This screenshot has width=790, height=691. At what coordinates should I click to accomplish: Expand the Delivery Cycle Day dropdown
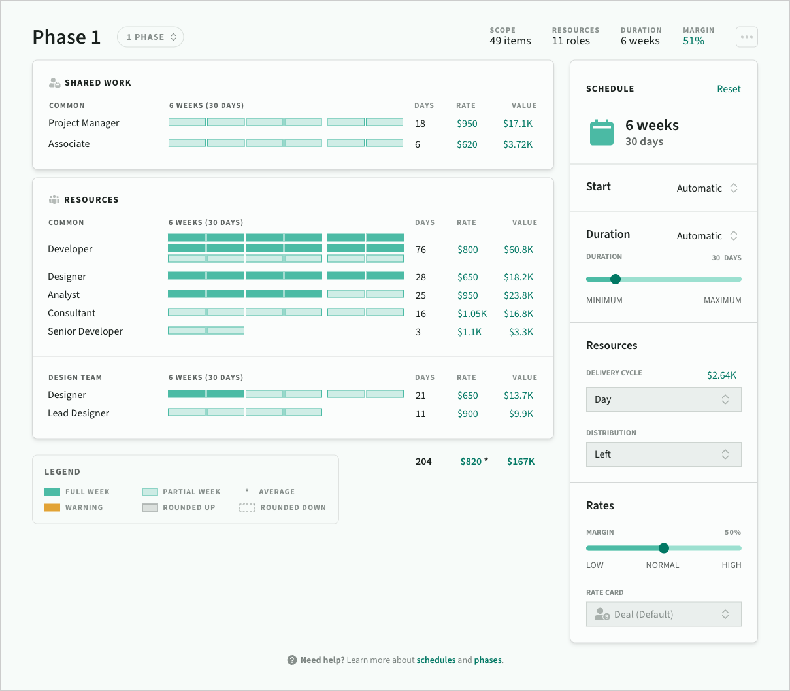tap(664, 399)
